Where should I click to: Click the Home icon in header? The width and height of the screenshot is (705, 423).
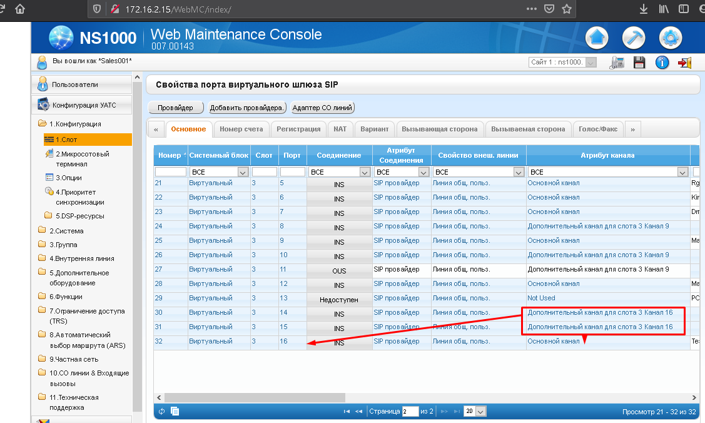(597, 38)
